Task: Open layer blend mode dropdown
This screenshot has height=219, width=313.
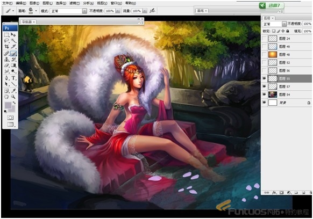Action: (284, 24)
